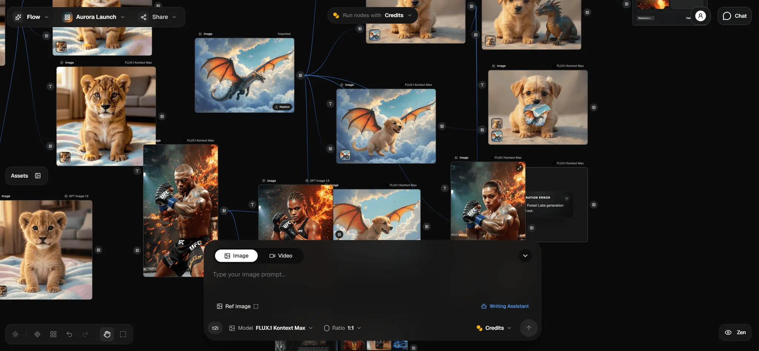Click reference thumbnail inside sitting lion cub image
Screen dimensions: 759x351
(x=65, y=157)
